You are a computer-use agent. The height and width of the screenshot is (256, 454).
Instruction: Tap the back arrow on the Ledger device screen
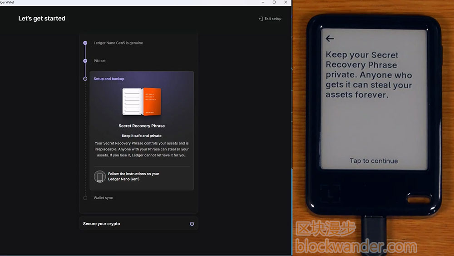pyautogui.click(x=330, y=39)
